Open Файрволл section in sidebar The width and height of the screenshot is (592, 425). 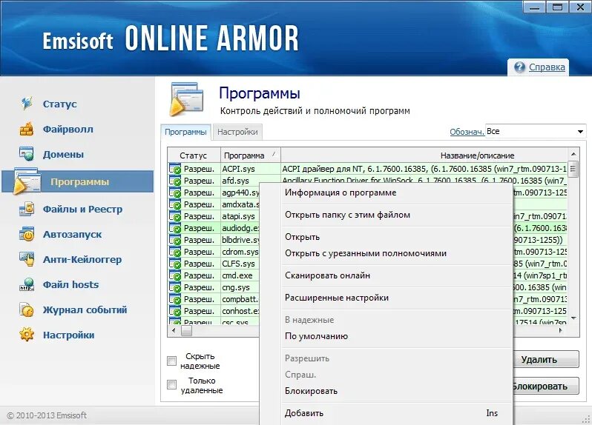tap(68, 130)
